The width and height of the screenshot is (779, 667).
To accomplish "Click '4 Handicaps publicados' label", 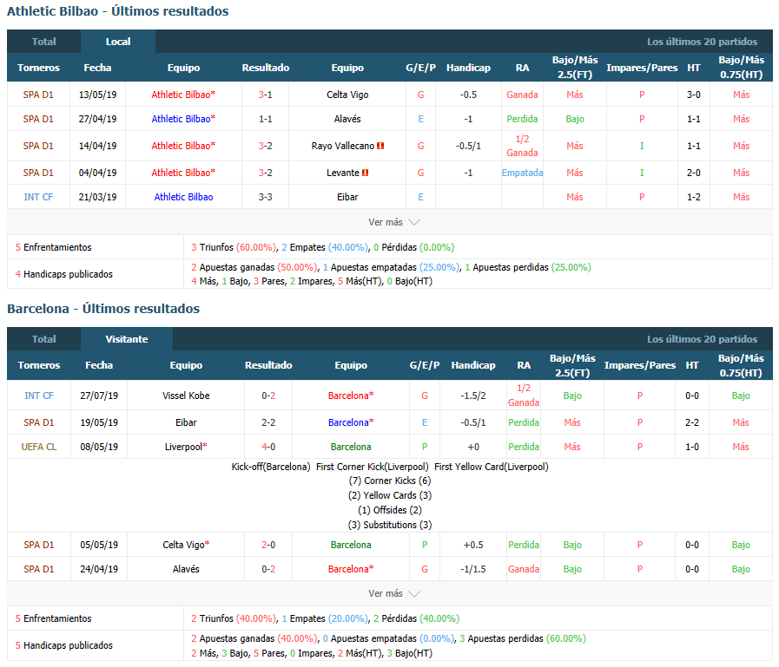I will (x=64, y=274).
